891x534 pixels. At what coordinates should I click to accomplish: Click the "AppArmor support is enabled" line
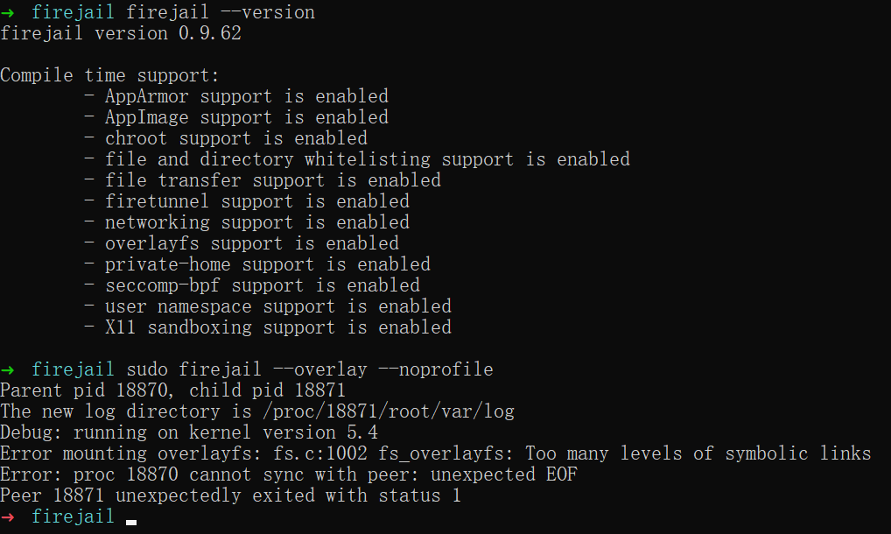click(245, 96)
